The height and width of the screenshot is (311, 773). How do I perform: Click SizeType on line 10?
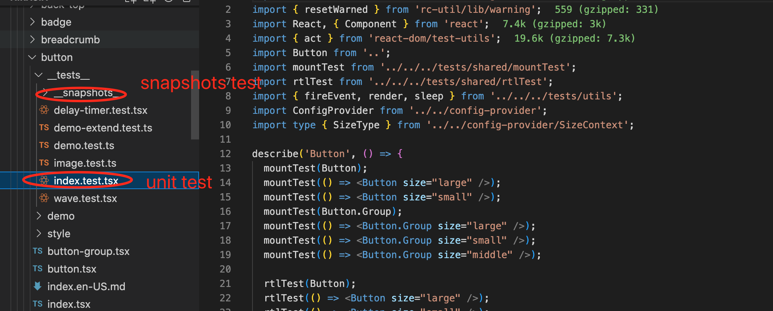click(356, 125)
